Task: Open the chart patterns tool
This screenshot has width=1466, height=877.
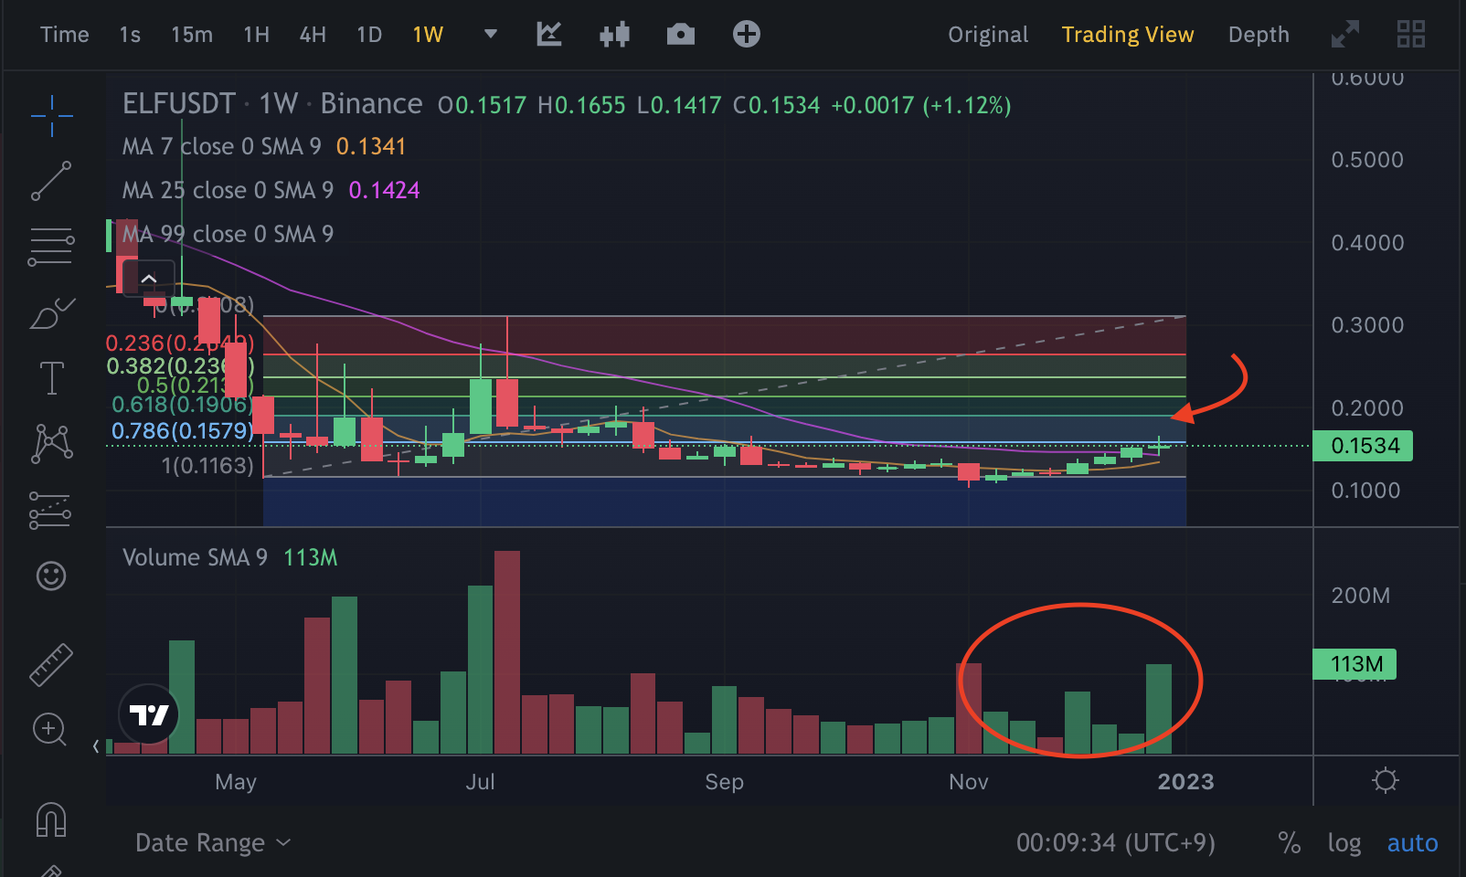Action: (51, 443)
